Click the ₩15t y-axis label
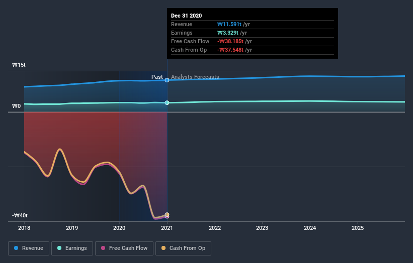The height and width of the screenshot is (263, 413). [x=19, y=65]
